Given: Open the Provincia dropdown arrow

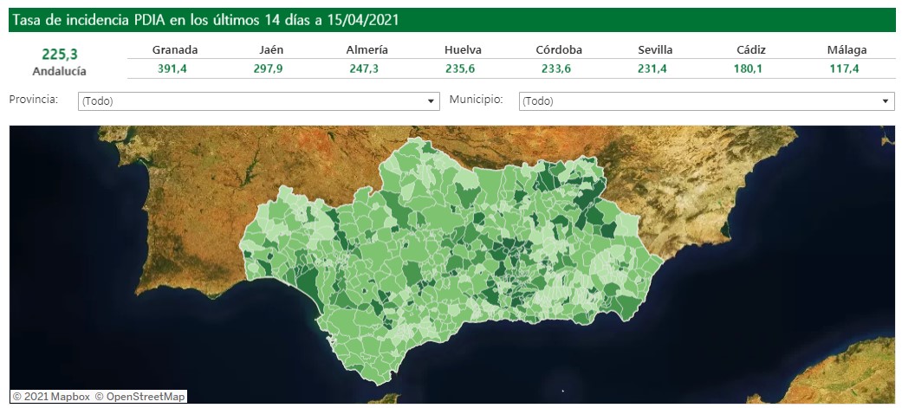Looking at the screenshot, I should (431, 101).
